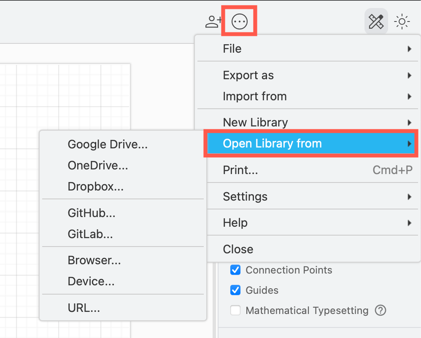This screenshot has height=338, width=421.
Task: Select Google Drive in the submenu
Action: point(107,144)
